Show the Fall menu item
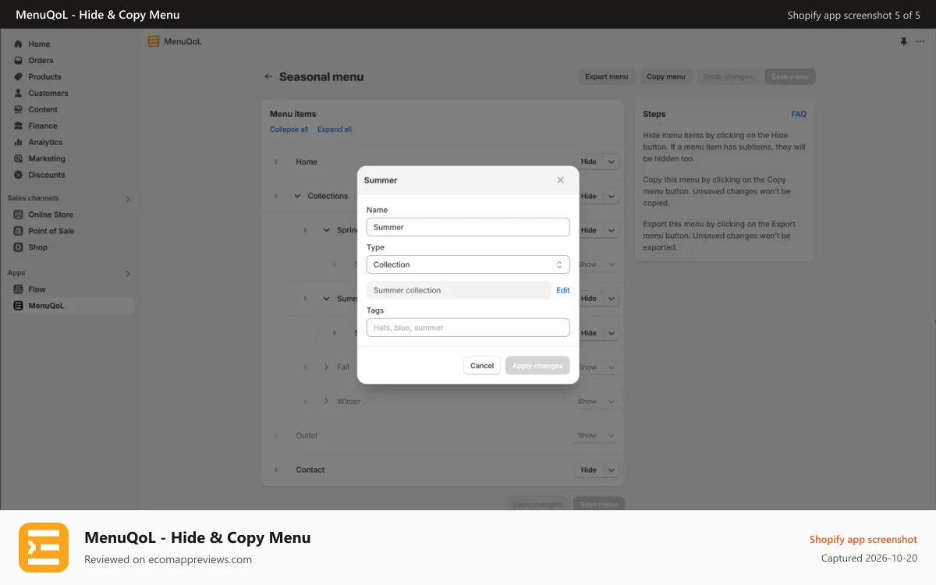This screenshot has height=585, width=936. [x=588, y=367]
